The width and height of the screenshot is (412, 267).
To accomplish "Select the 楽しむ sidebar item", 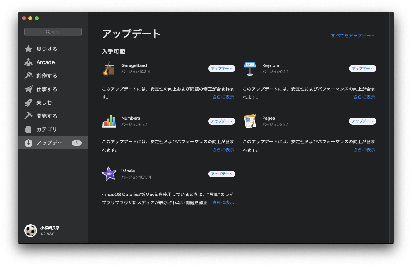I will click(53, 103).
